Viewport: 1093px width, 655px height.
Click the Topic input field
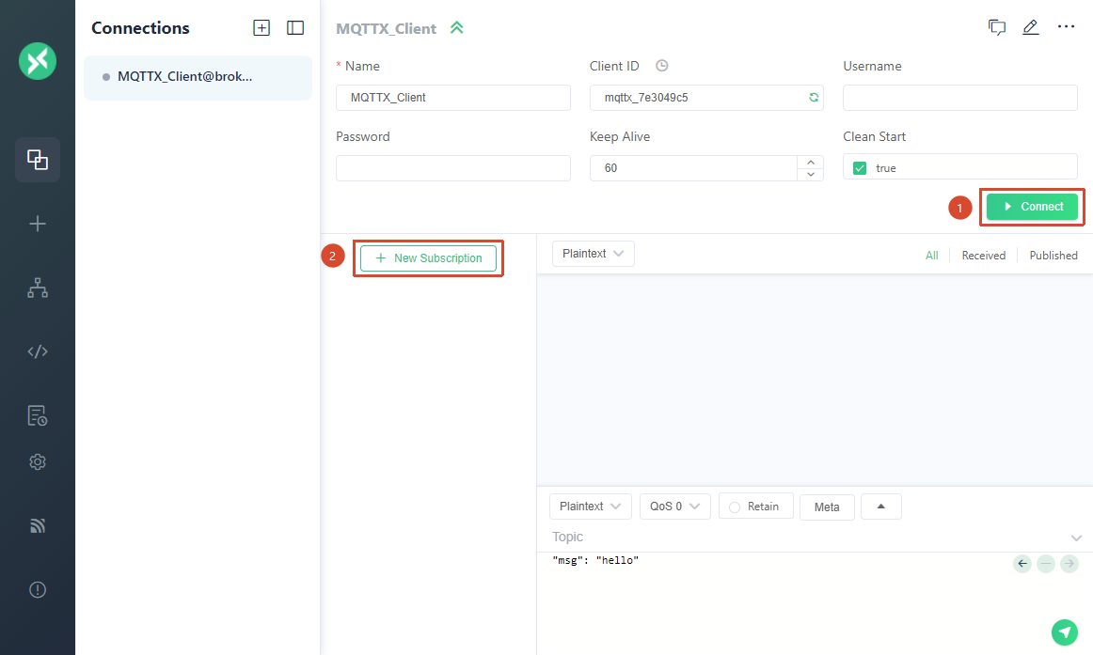coord(809,537)
